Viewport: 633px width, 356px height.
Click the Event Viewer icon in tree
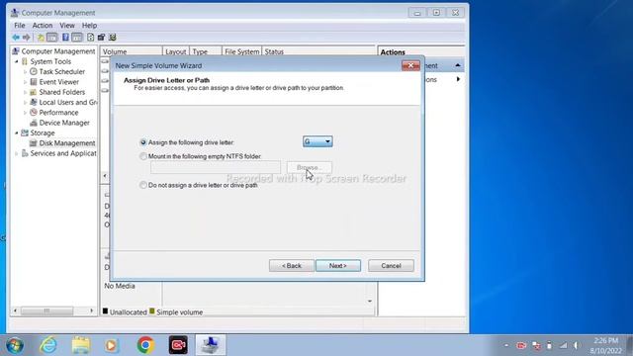(34, 81)
